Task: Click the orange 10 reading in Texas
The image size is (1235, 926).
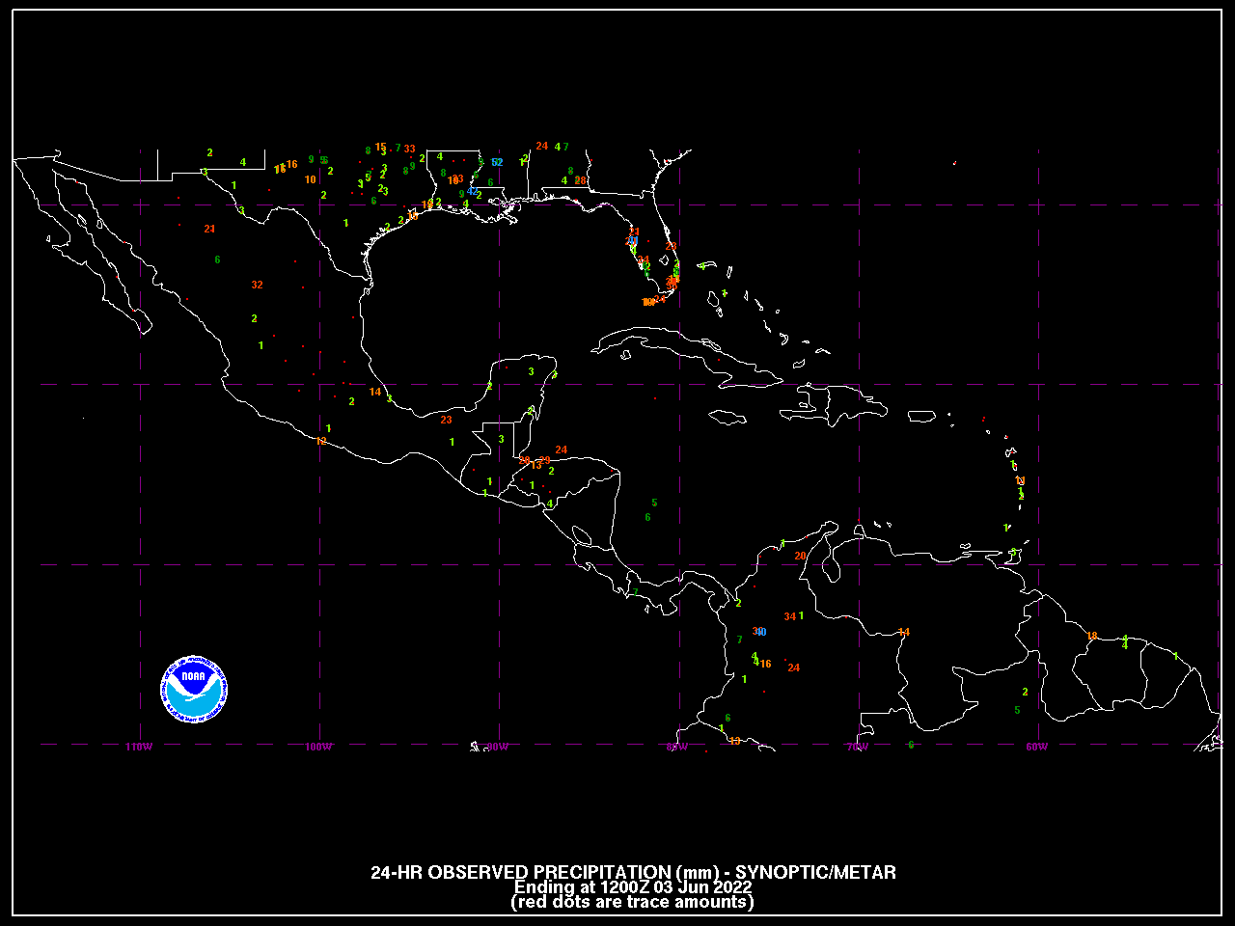Action: pyautogui.click(x=310, y=179)
